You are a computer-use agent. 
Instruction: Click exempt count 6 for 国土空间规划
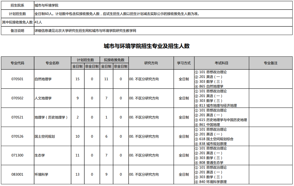106,136
